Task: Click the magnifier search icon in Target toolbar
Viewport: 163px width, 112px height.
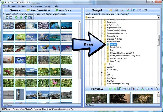Action: coord(123,10)
